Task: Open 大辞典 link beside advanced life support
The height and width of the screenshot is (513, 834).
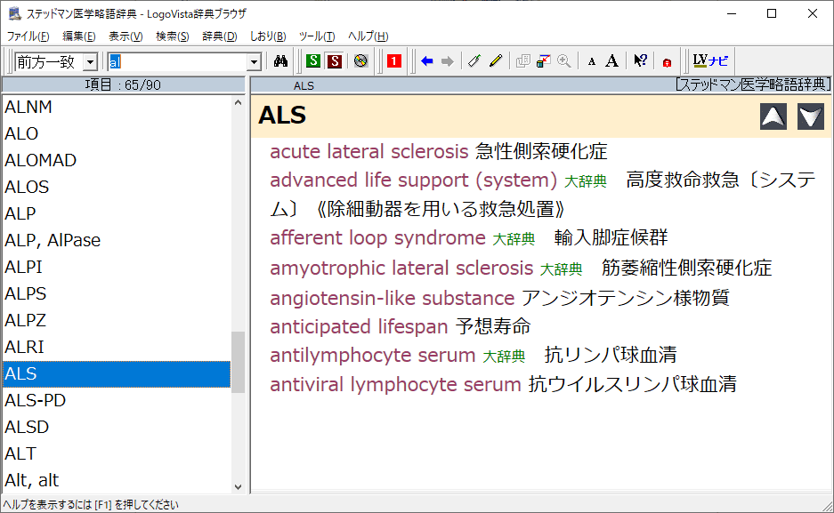Action: 585,181
